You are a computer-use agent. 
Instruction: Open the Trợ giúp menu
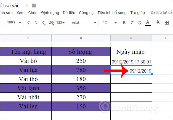138,13
